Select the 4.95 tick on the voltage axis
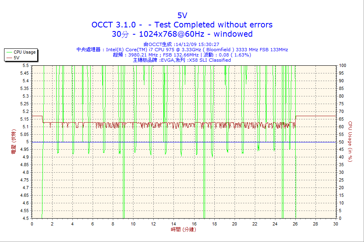Viewport: 364px width, 242px height. pyautogui.click(x=25, y=149)
